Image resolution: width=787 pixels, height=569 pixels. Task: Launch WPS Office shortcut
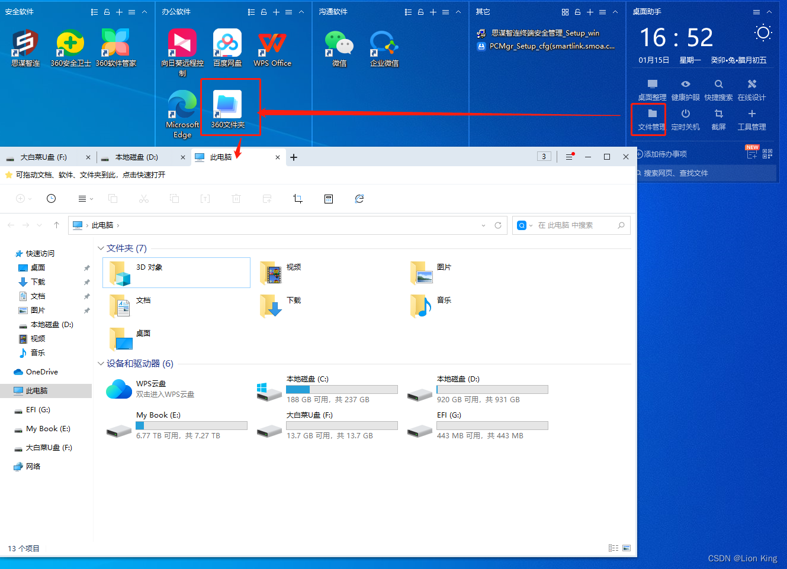point(272,47)
